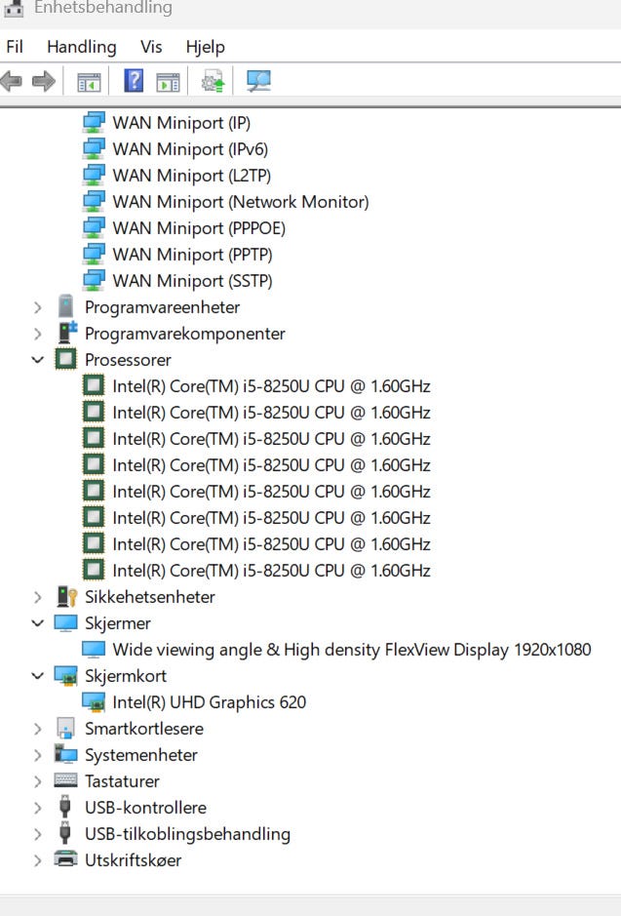This screenshot has height=916, width=621.
Task: Expand the Programvareenheter node
Action: (x=38, y=307)
